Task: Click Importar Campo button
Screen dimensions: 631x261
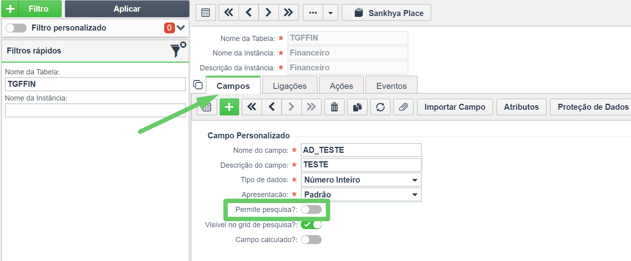Action: click(455, 107)
